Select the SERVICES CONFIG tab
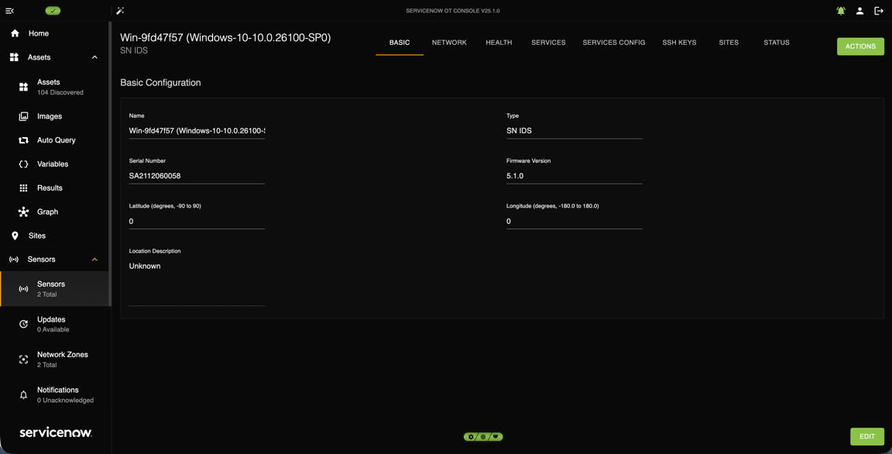 click(614, 43)
